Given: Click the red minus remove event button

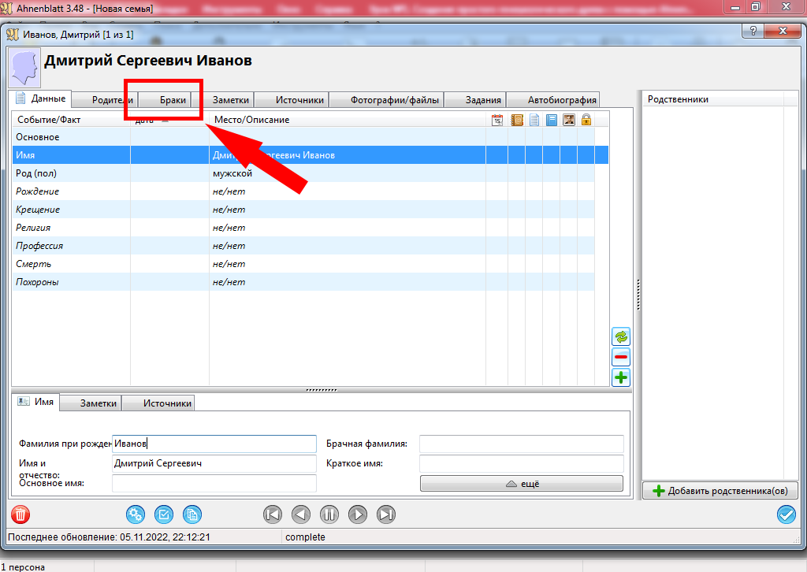Looking at the screenshot, I should (x=621, y=357).
